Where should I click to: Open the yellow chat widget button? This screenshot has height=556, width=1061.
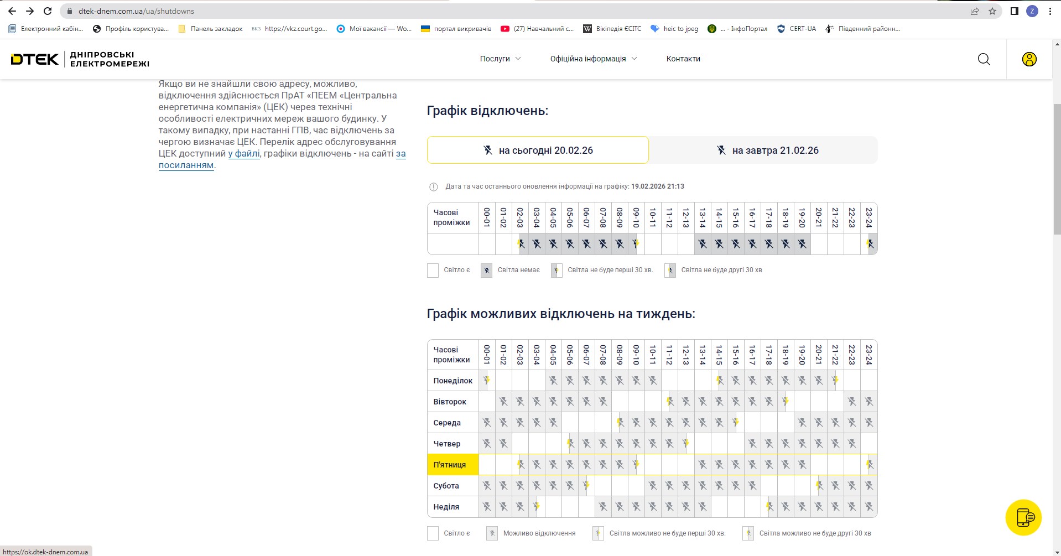click(1023, 517)
